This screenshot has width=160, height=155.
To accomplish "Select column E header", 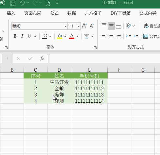I will (89, 70).
